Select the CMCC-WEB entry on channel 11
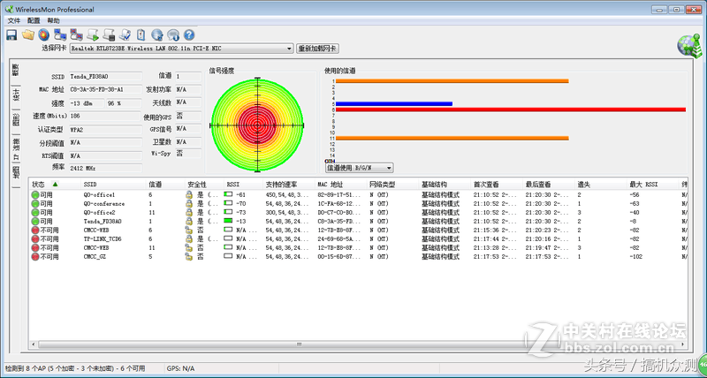This screenshot has height=378, width=707. pyautogui.click(x=359, y=248)
